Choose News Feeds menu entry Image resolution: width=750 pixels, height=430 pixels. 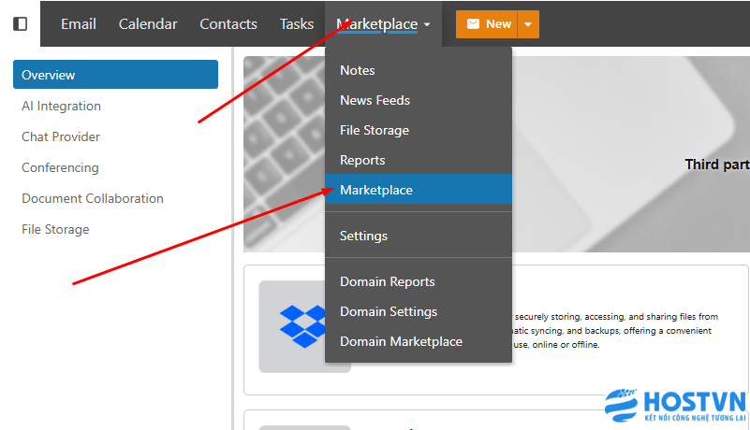[375, 100]
